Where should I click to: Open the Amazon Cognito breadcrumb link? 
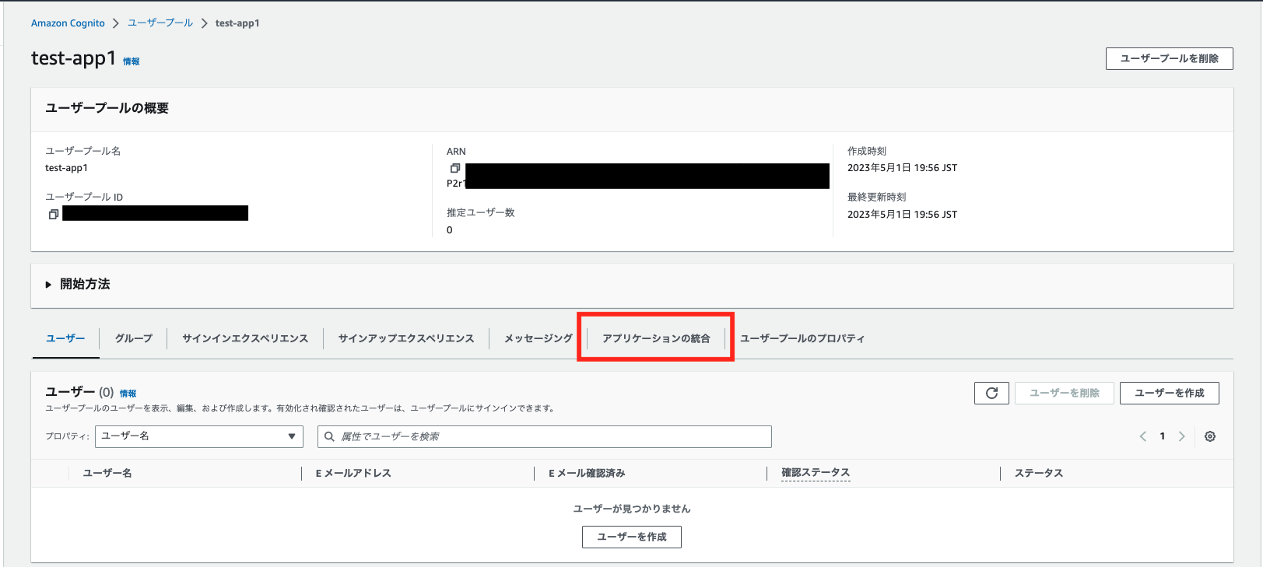[x=68, y=23]
